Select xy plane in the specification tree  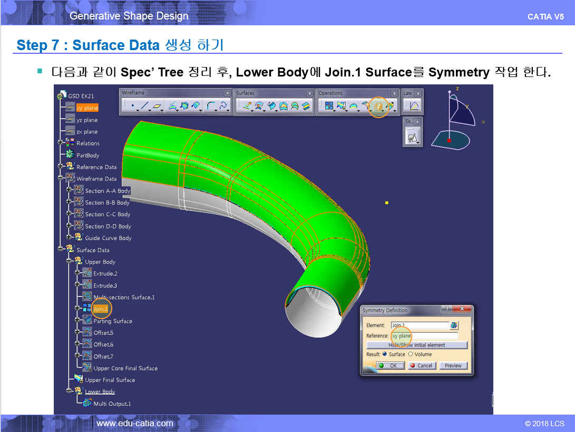[x=87, y=108]
